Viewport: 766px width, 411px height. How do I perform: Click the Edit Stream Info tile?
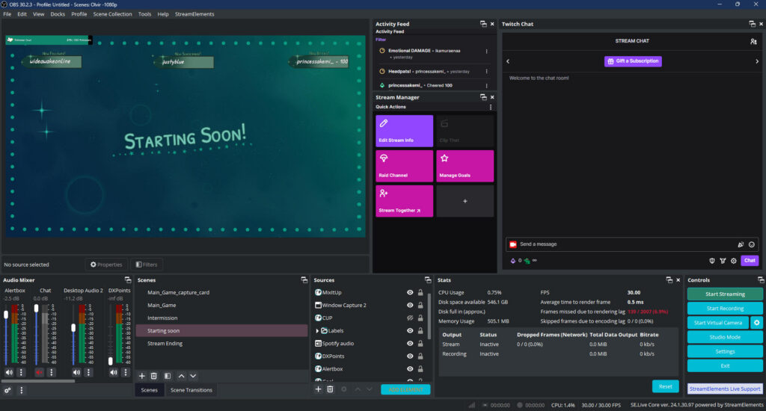[x=404, y=131]
